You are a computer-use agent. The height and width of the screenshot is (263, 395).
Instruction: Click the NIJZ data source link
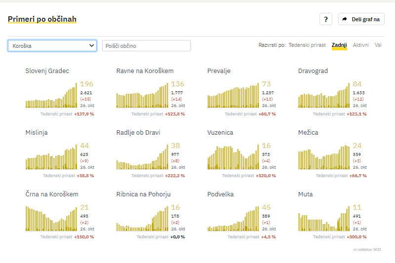coord(377,250)
